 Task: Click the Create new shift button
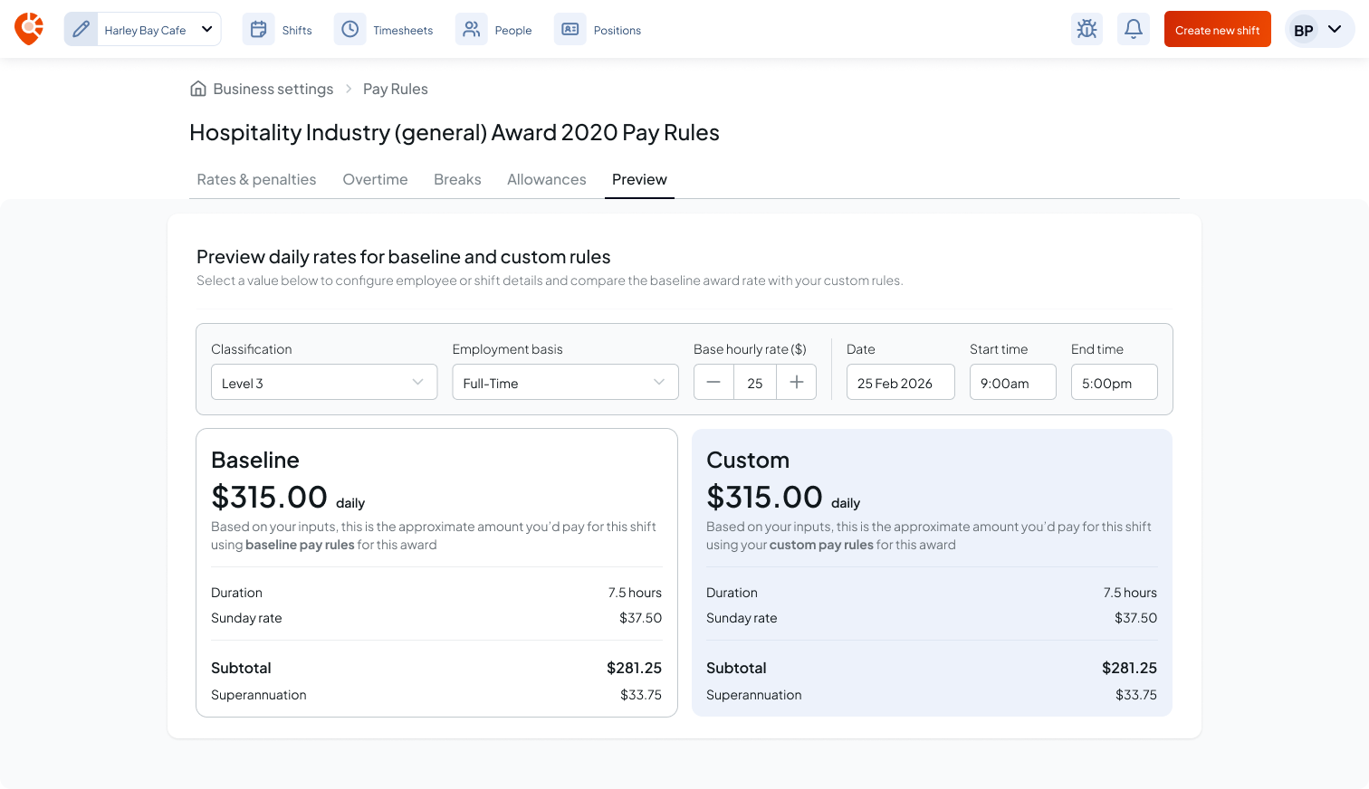pos(1217,29)
